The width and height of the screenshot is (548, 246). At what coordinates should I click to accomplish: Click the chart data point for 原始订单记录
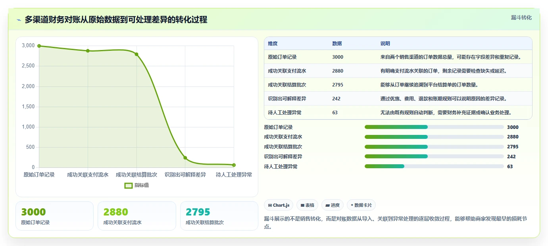[x=39, y=46]
